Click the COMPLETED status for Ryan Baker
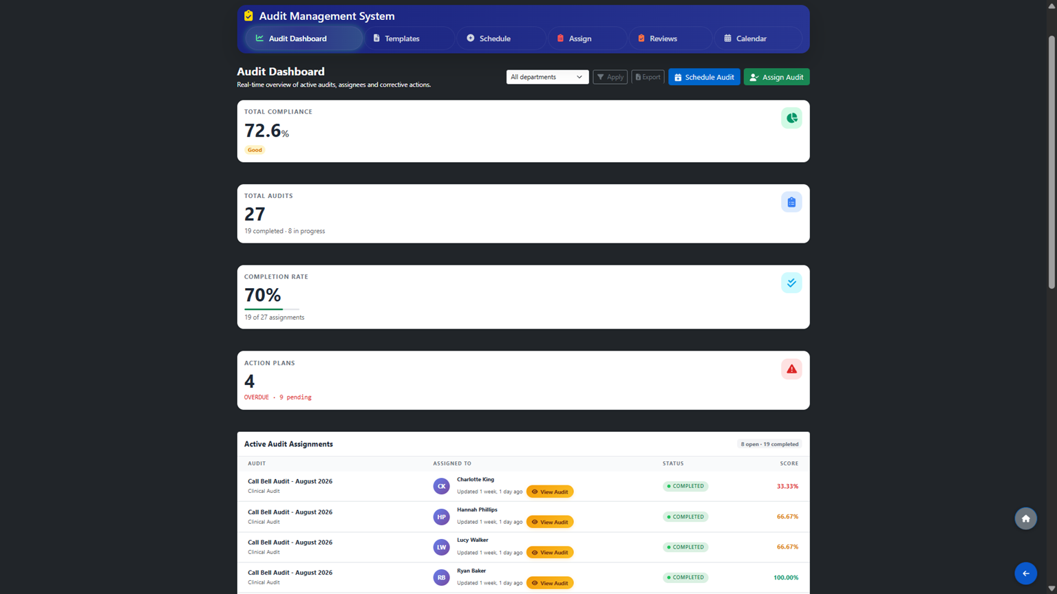 tap(685, 577)
